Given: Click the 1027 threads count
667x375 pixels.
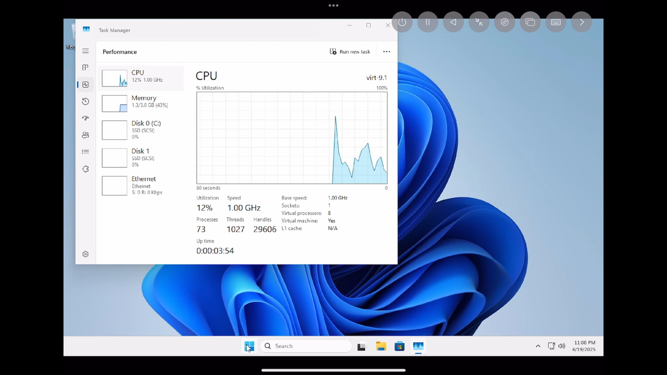Looking at the screenshot, I should coord(236,229).
